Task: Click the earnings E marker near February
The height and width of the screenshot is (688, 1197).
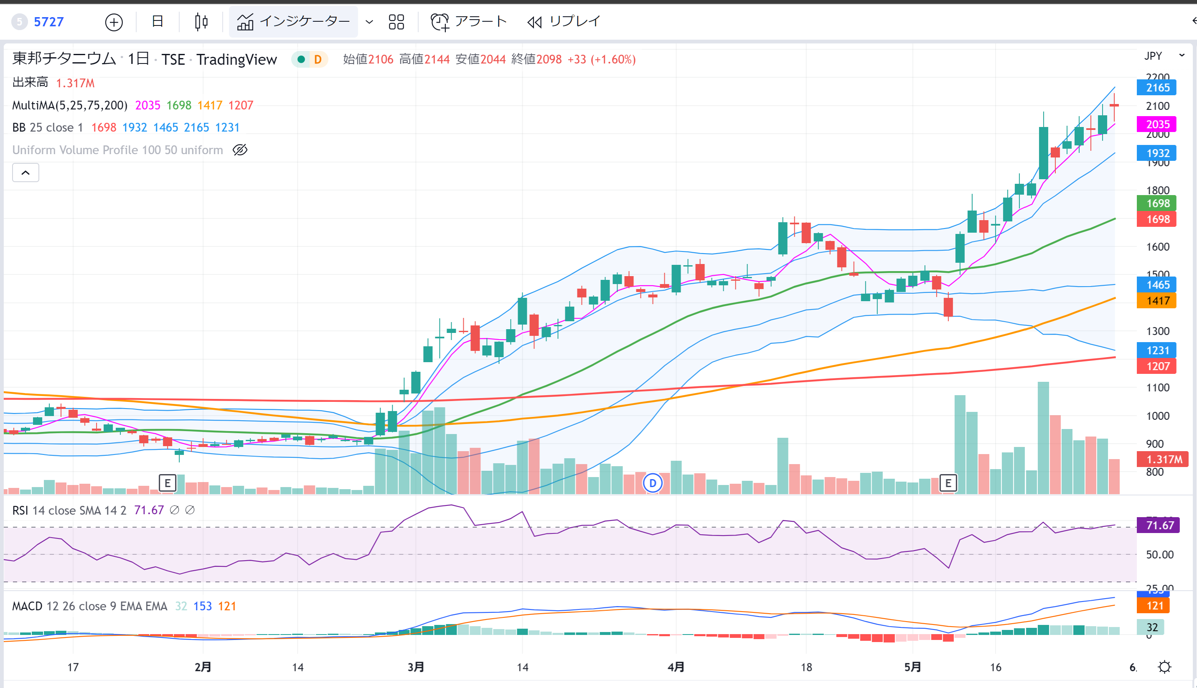Action: pyautogui.click(x=167, y=483)
